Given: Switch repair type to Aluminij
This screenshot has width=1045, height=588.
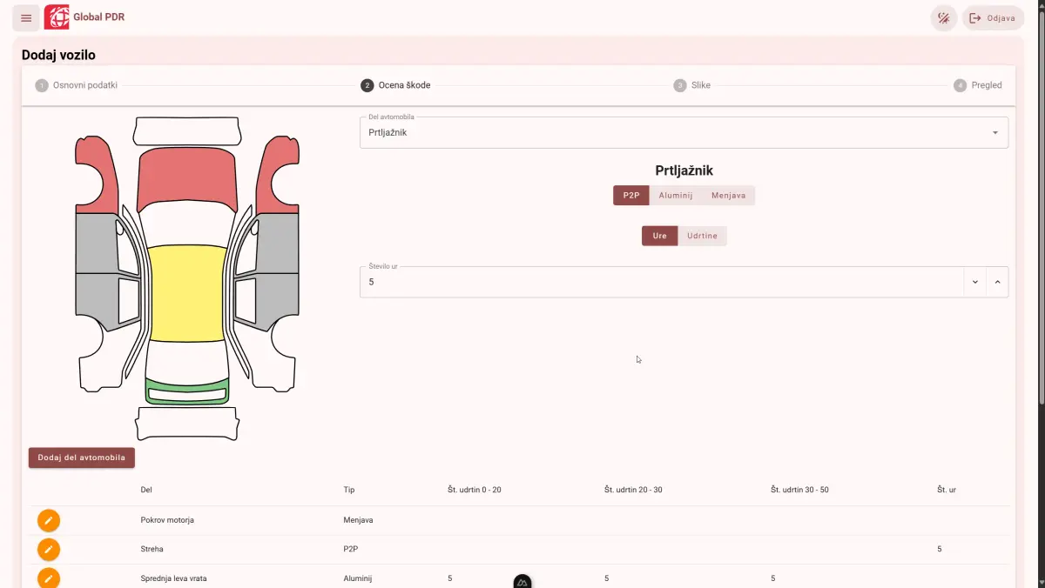Looking at the screenshot, I should click(x=676, y=196).
